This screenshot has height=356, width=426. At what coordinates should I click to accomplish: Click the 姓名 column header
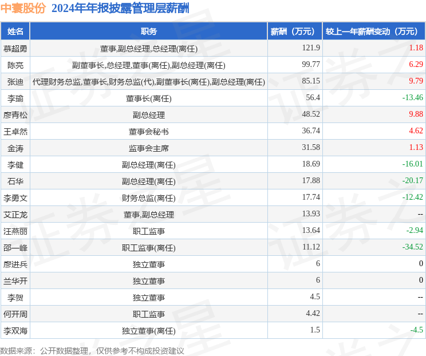pos(15,31)
